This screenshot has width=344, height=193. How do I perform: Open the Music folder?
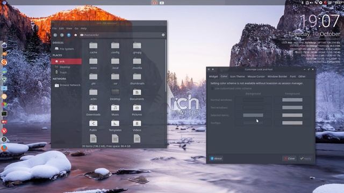(115, 110)
